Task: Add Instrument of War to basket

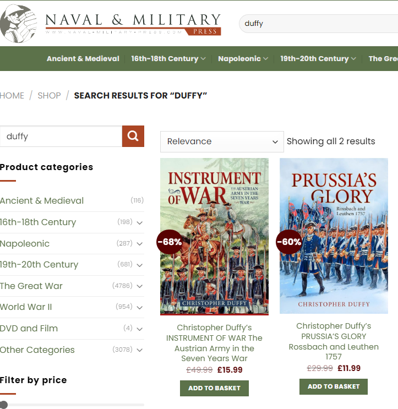Action: coord(214,388)
